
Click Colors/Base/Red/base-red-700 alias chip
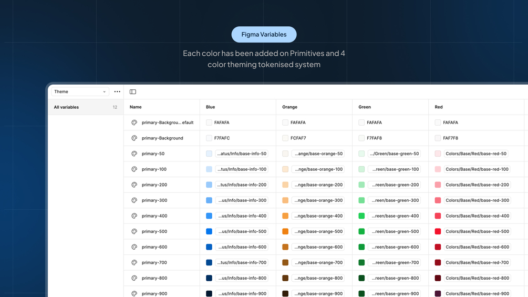coord(477,262)
